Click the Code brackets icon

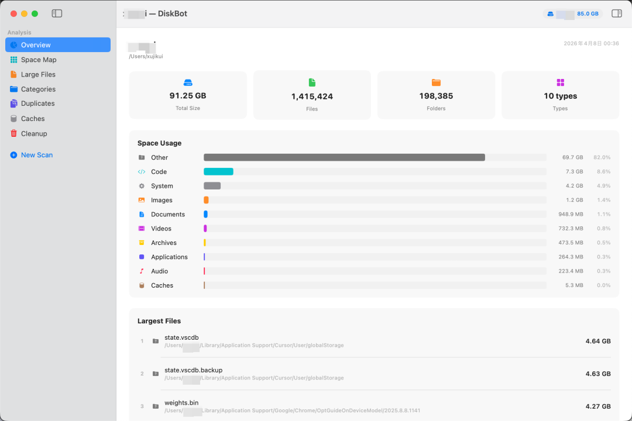tap(142, 172)
